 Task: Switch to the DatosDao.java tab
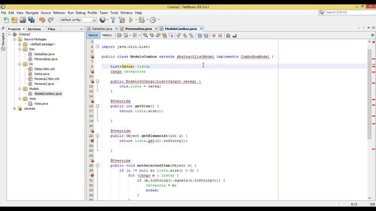tap(102, 29)
